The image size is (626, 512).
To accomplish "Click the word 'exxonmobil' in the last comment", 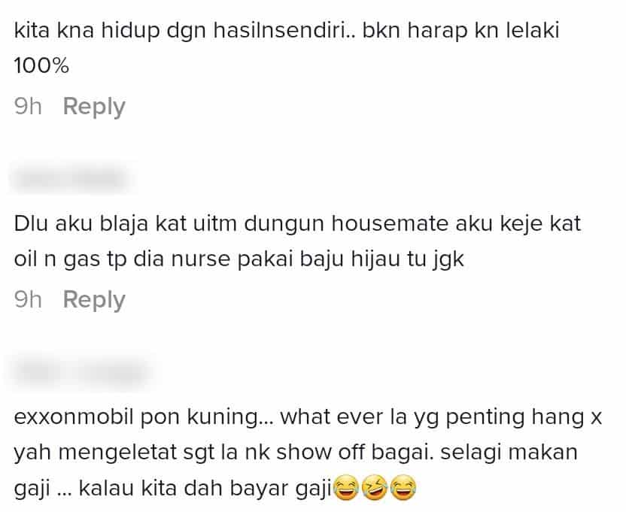I will [74, 417].
